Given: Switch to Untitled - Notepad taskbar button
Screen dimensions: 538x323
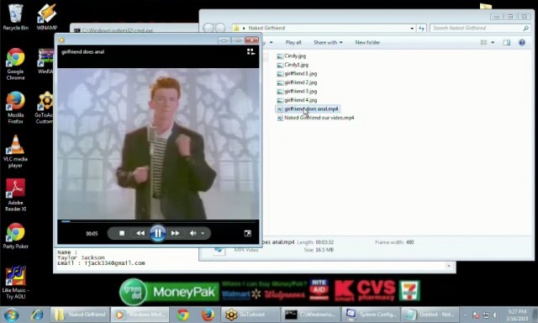Looking at the screenshot, I should pyautogui.click(x=430, y=315).
